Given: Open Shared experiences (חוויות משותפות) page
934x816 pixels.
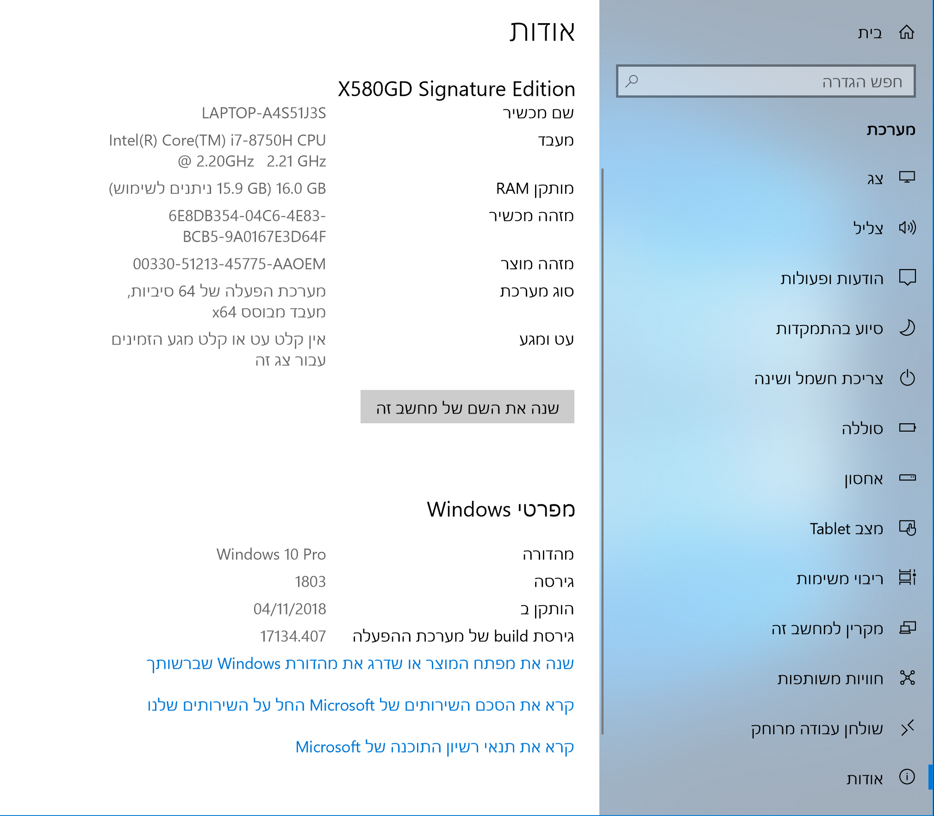Looking at the screenshot, I should tap(830, 678).
